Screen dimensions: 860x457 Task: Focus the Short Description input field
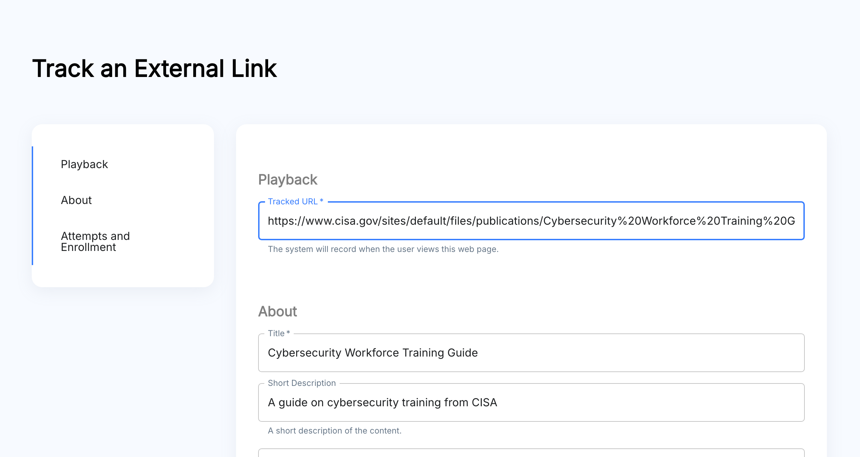[x=531, y=402]
